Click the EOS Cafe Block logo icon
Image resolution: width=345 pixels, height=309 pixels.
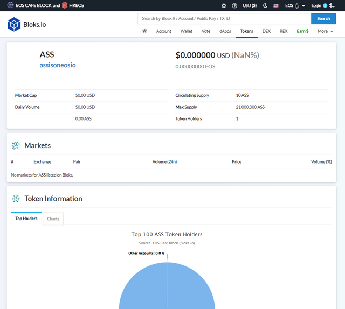10,5
